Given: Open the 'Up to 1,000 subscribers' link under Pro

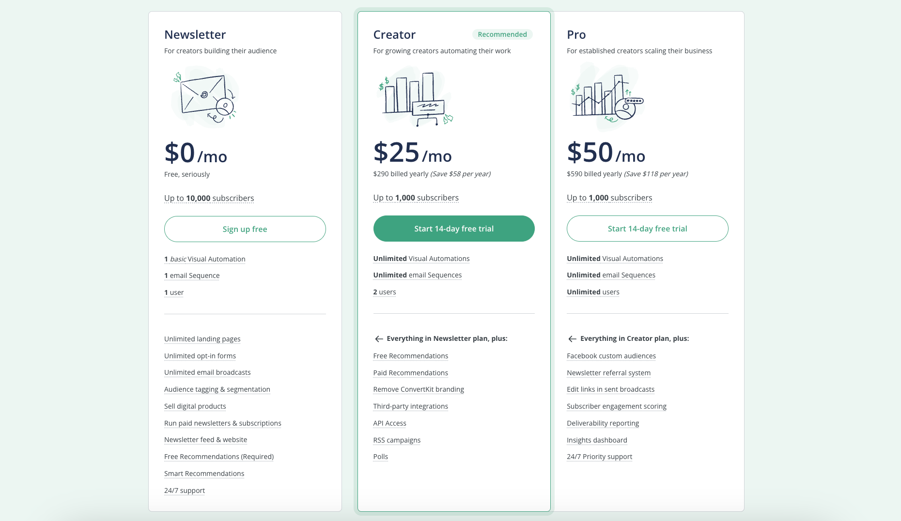Looking at the screenshot, I should [x=609, y=198].
